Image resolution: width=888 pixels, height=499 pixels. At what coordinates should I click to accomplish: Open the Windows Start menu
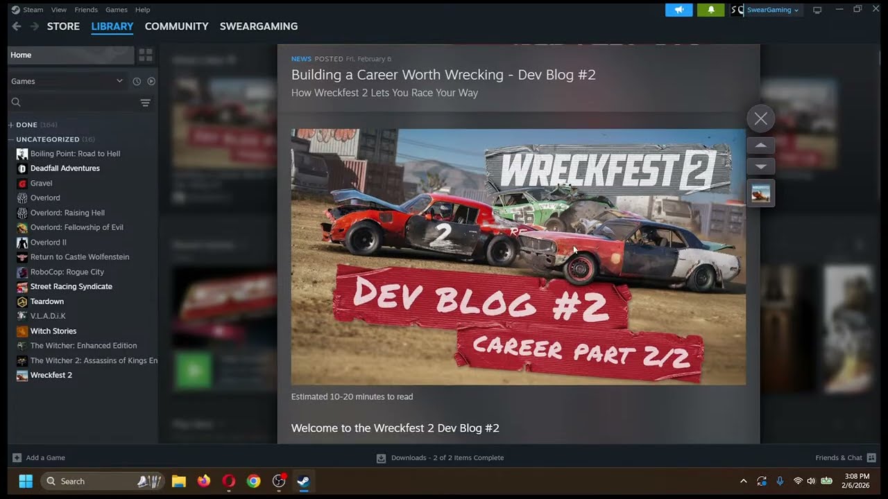pos(26,481)
